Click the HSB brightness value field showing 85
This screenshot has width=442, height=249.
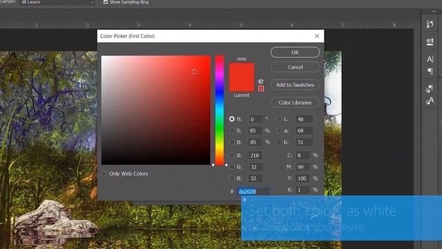[x=256, y=142]
